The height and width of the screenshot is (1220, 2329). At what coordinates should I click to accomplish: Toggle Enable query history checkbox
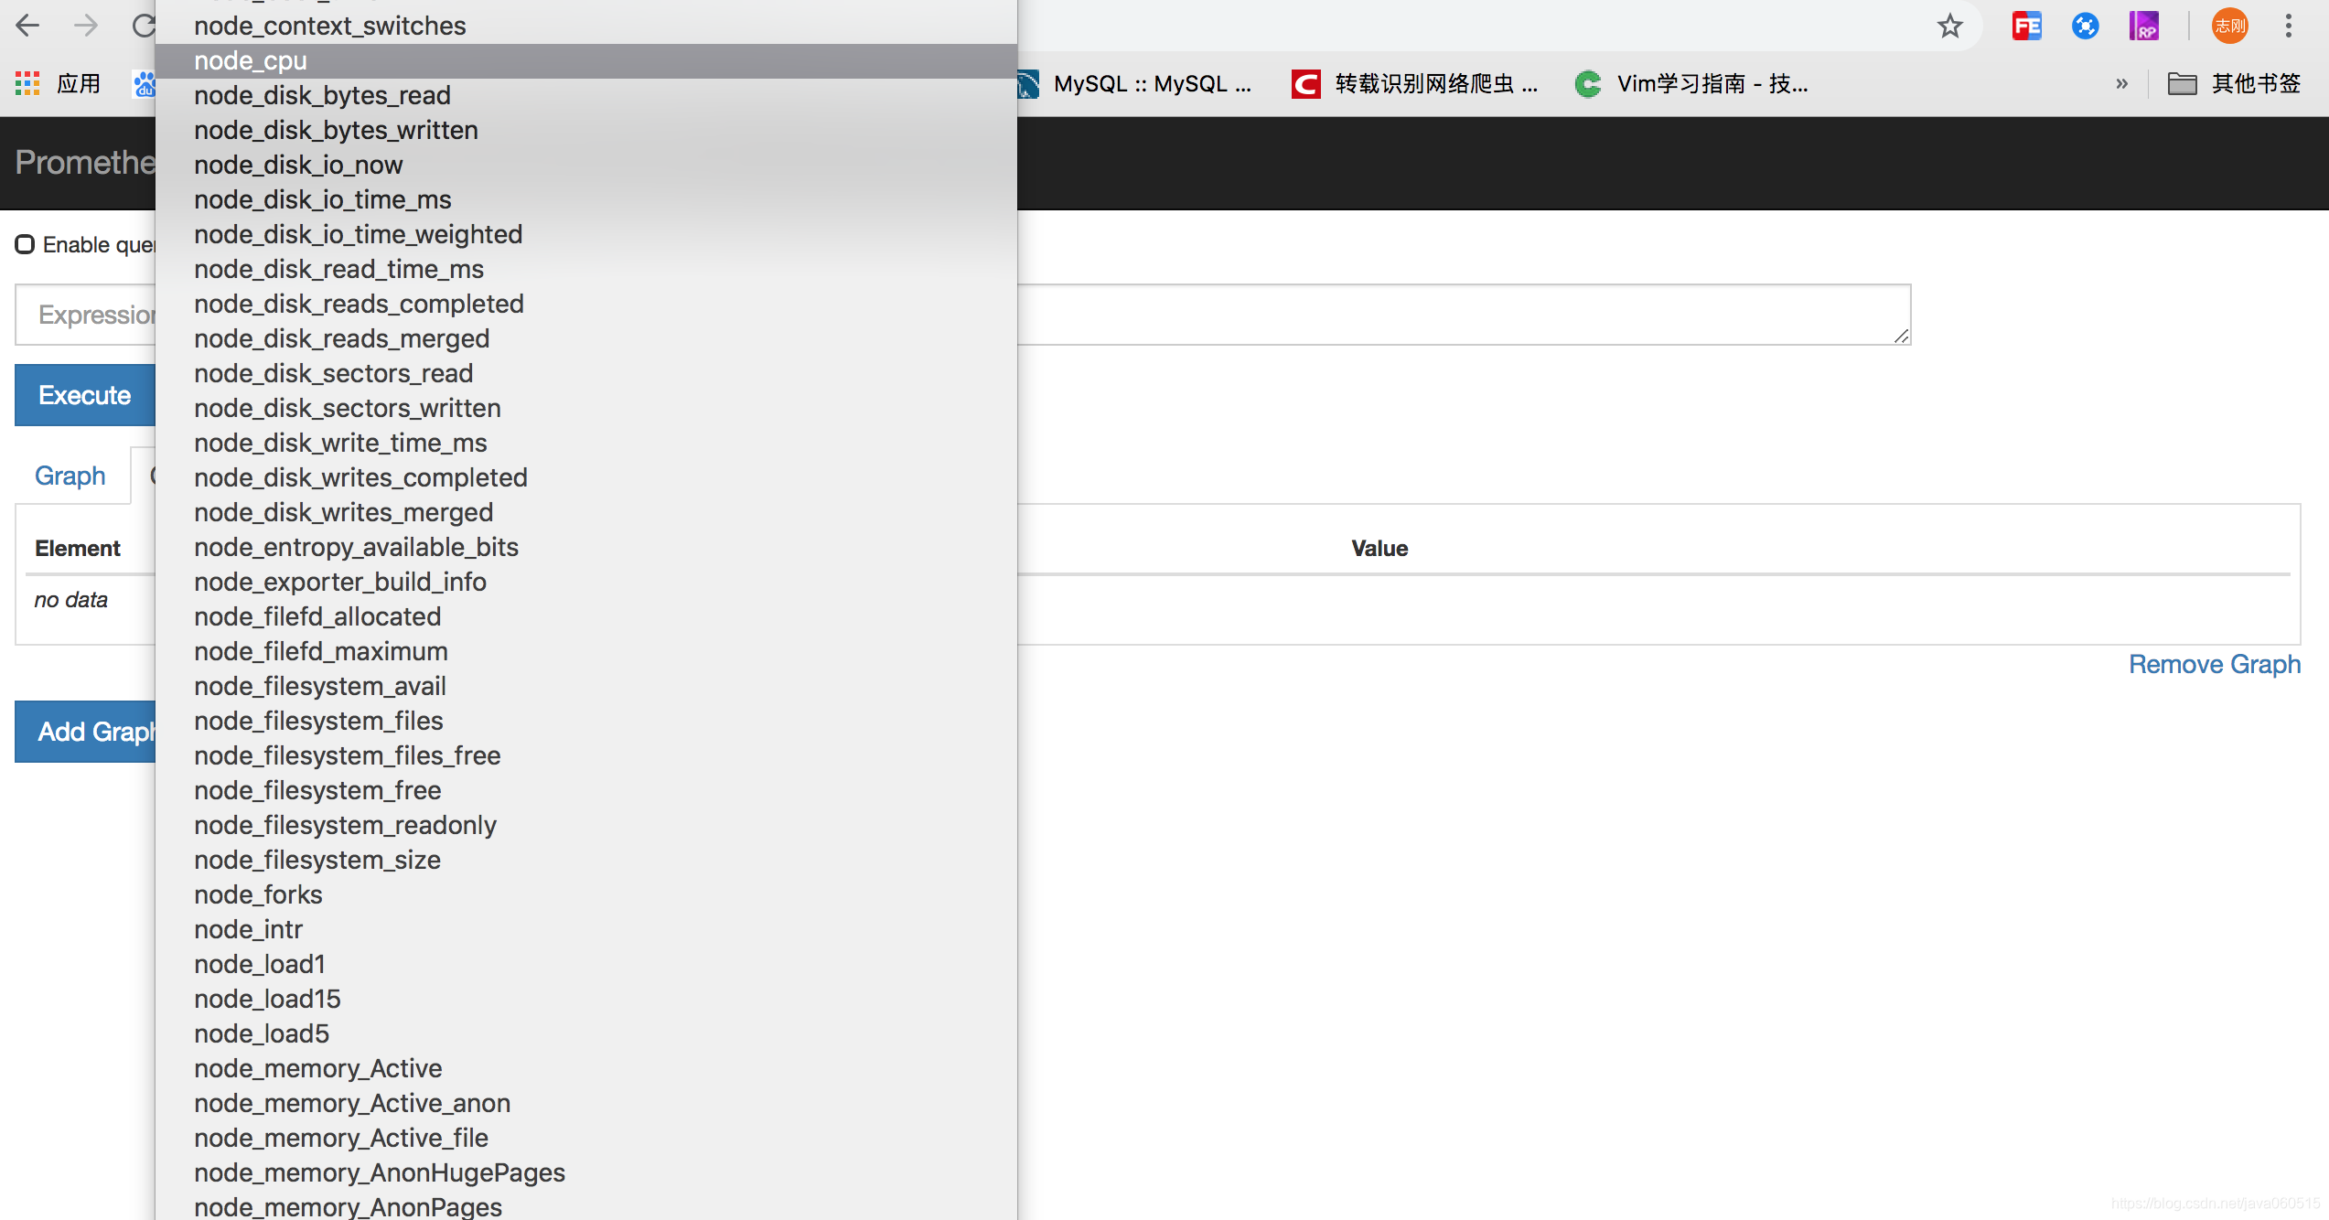[25, 244]
